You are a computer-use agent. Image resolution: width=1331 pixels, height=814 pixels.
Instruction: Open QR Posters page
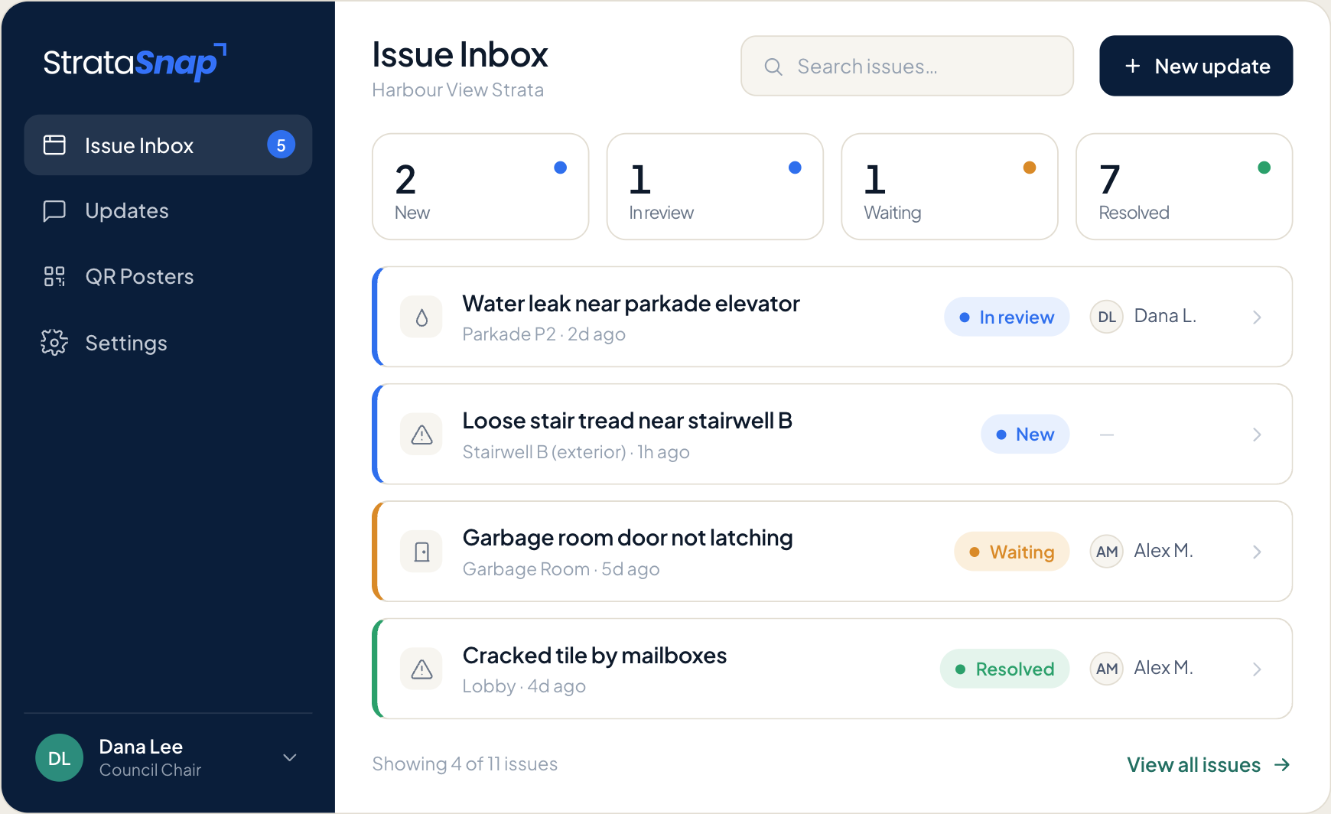168,276
